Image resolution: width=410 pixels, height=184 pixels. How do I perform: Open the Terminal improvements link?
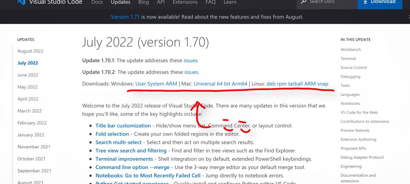point(124,159)
